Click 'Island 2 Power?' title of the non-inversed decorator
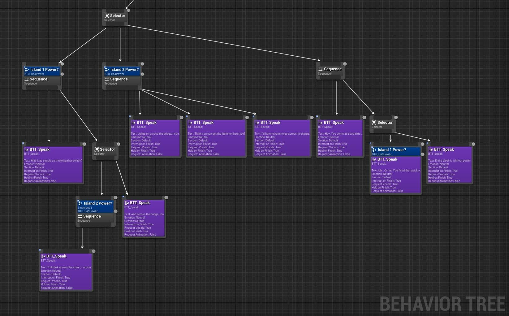 click(x=125, y=70)
